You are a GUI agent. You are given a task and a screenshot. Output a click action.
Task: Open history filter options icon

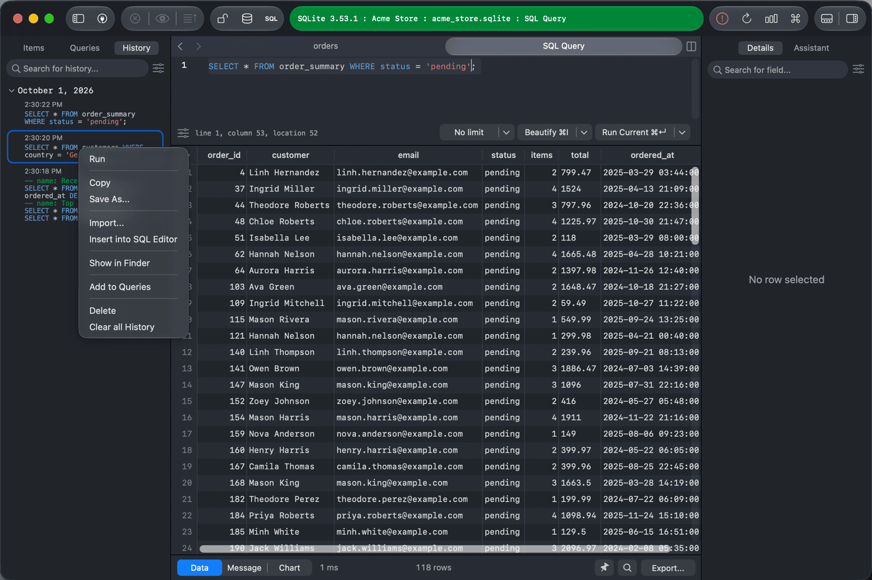pyautogui.click(x=158, y=68)
